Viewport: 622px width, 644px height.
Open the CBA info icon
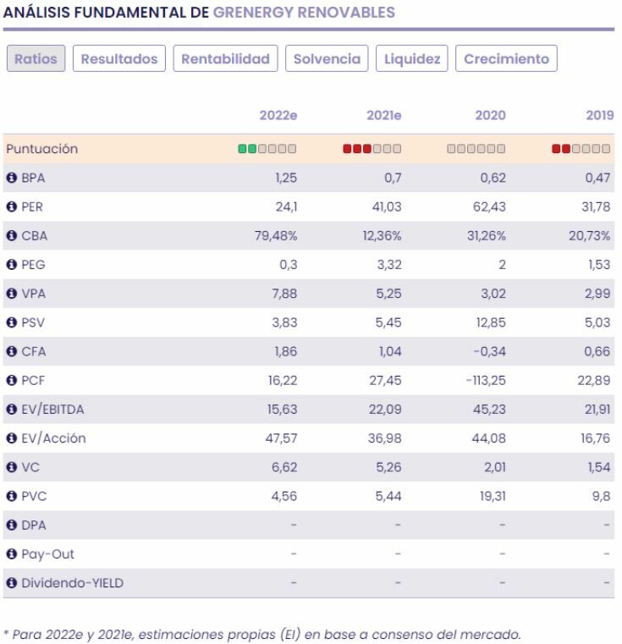tap(13, 236)
